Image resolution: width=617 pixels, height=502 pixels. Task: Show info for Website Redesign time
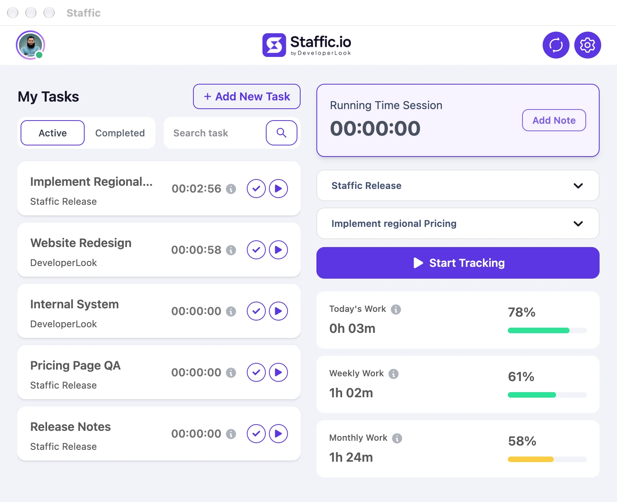(231, 250)
